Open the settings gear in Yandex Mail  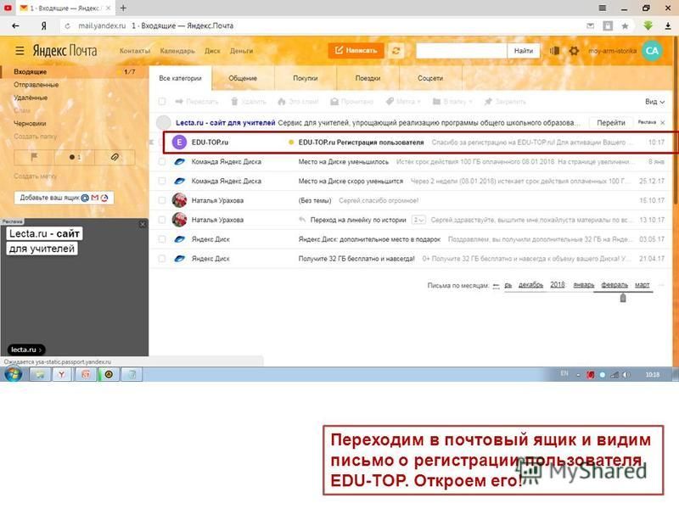pos(574,51)
